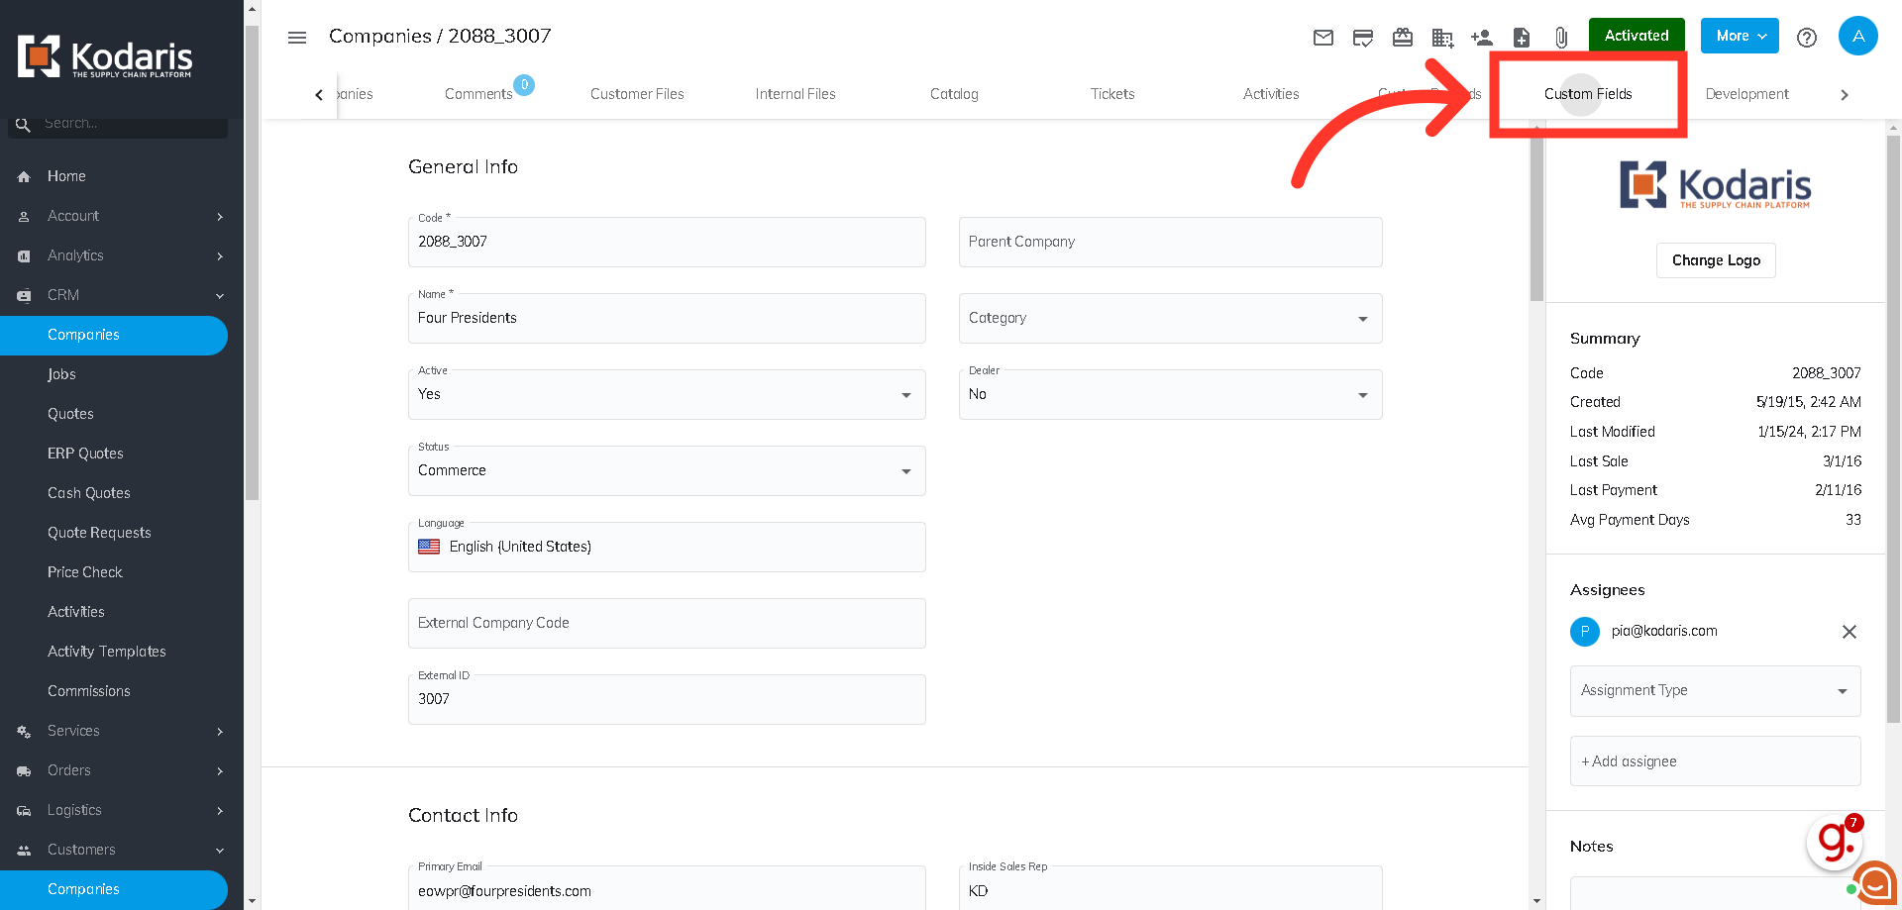1902x910 pixels.
Task: Expand the Logistics menu
Action: pos(220,810)
